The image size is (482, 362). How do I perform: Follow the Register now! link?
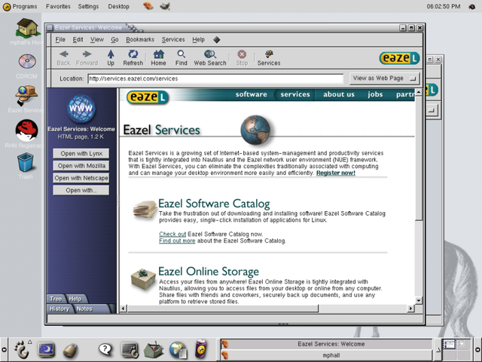tap(336, 173)
